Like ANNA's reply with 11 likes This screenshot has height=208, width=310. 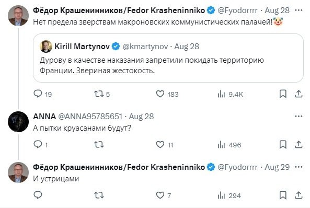(x=164, y=145)
